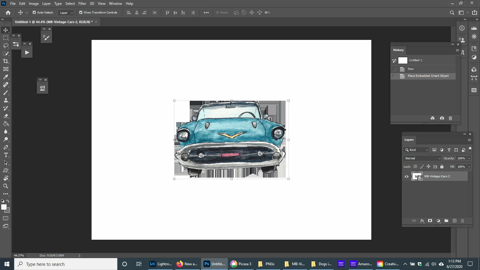Open the Auto-Select Layer dropdown
Screen dimensions: 480x270
[x=66, y=13]
